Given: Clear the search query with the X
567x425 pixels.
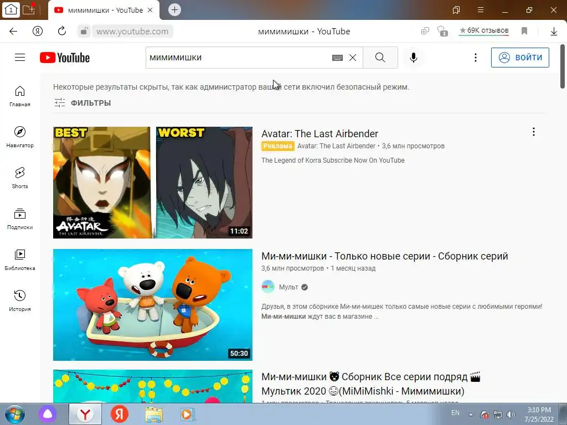Looking at the screenshot, I should click(x=353, y=58).
